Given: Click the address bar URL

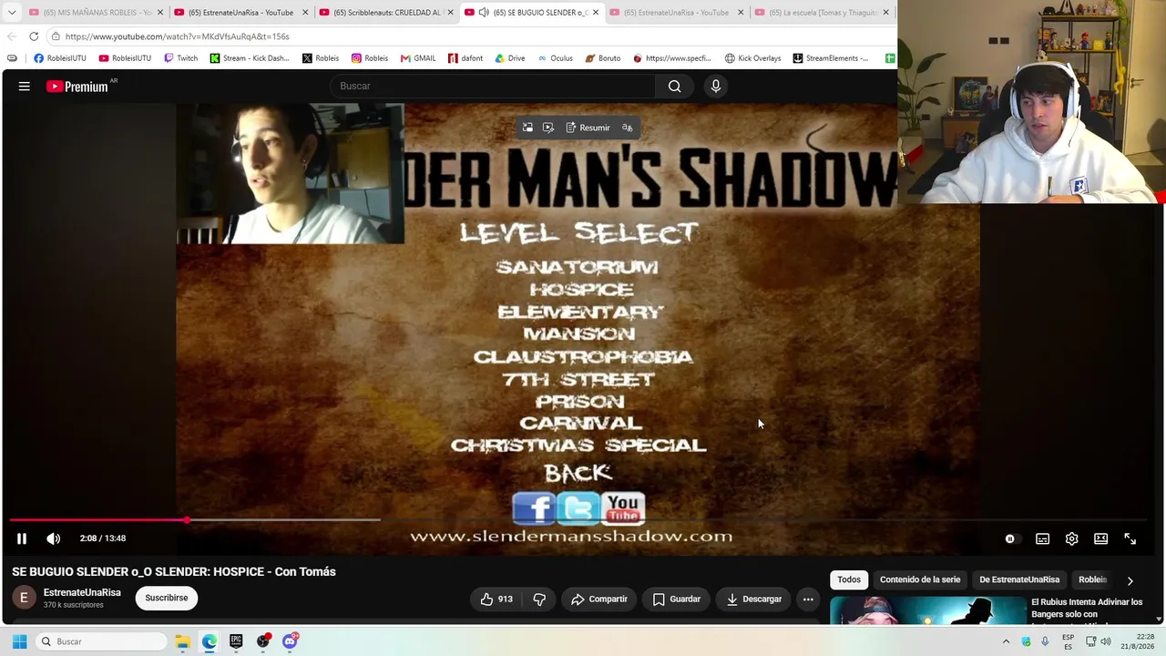Looking at the screenshot, I should pyautogui.click(x=177, y=36).
